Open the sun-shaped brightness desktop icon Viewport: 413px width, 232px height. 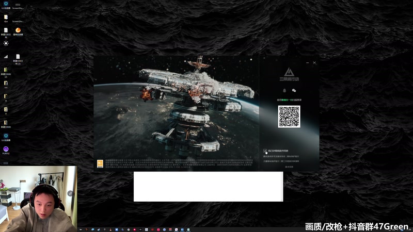click(6, 43)
